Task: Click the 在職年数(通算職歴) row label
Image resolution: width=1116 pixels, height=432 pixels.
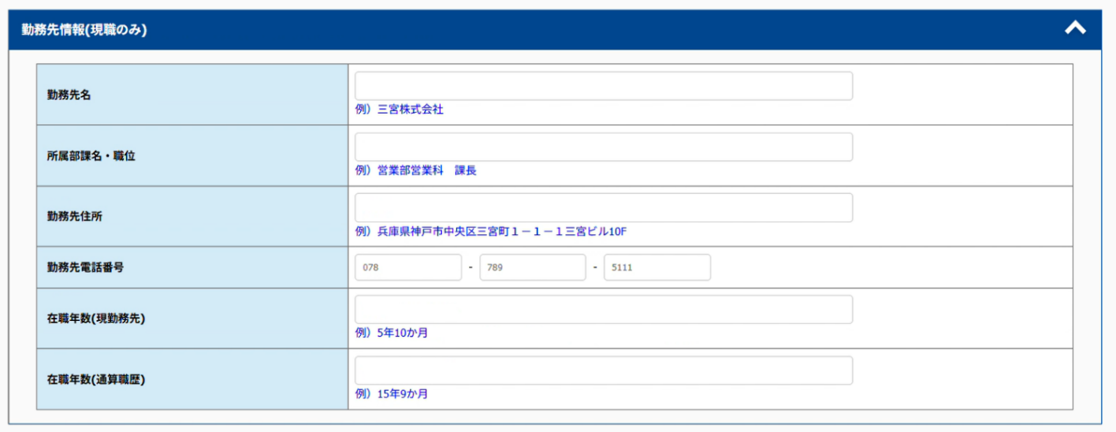Action: click(96, 379)
